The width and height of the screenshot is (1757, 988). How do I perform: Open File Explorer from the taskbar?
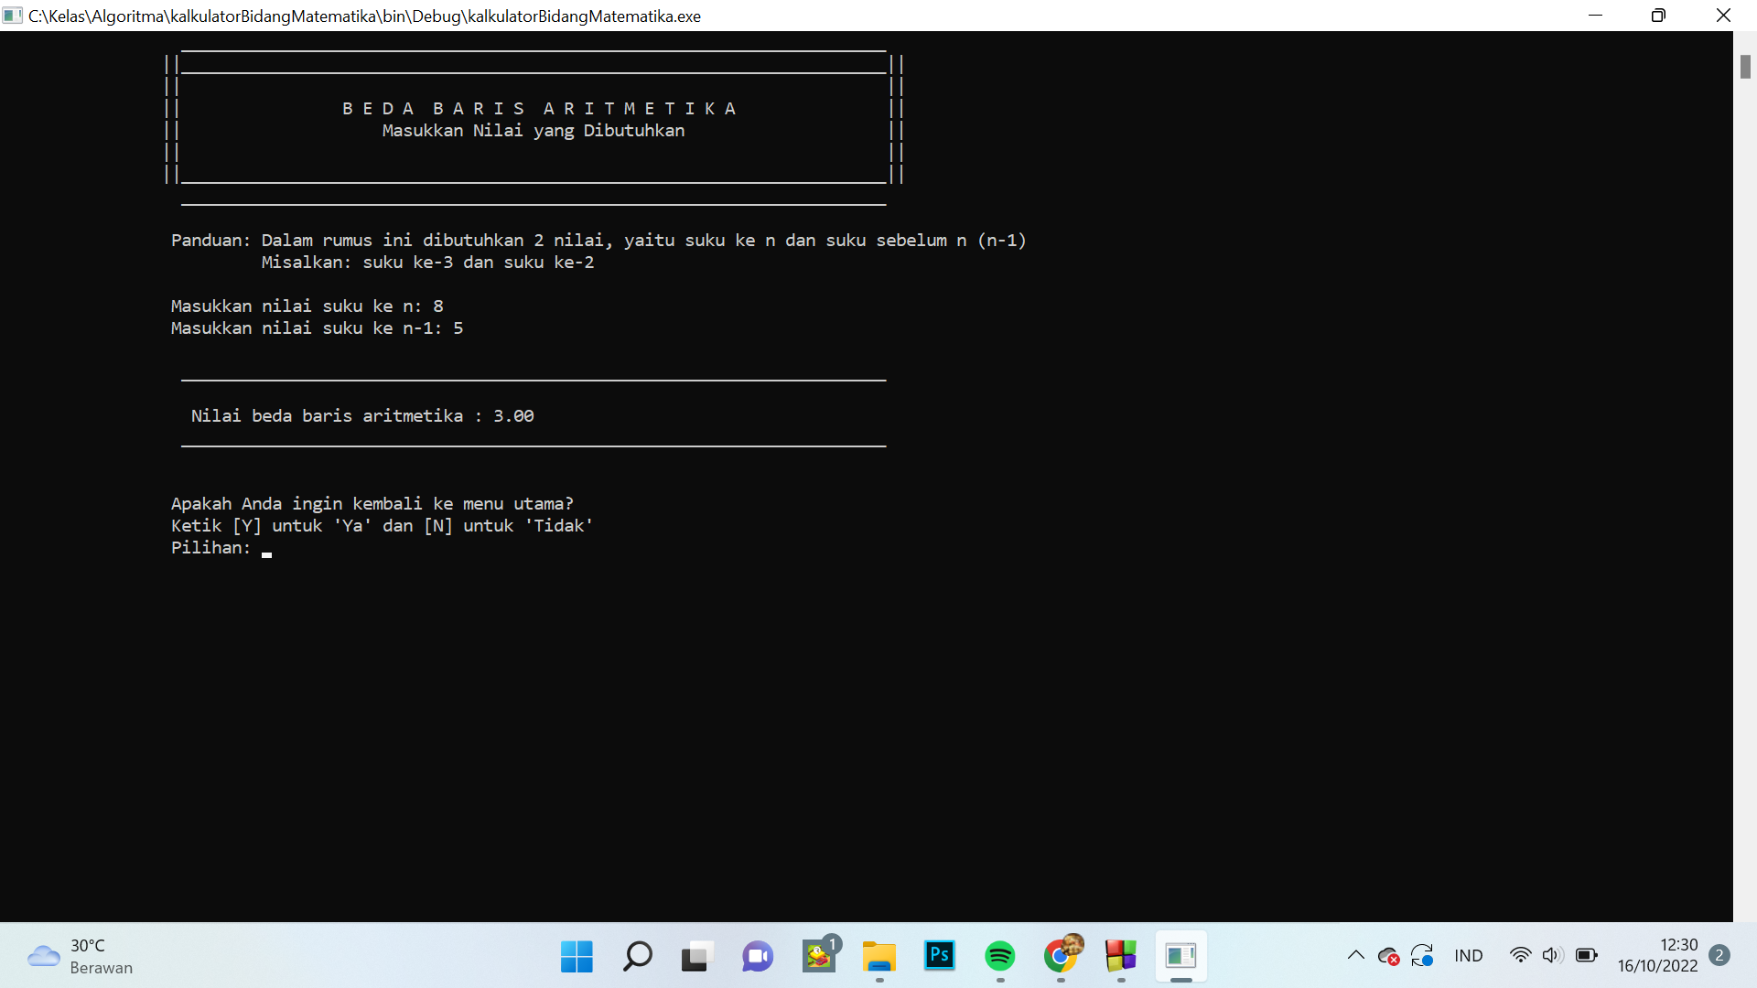tap(878, 956)
